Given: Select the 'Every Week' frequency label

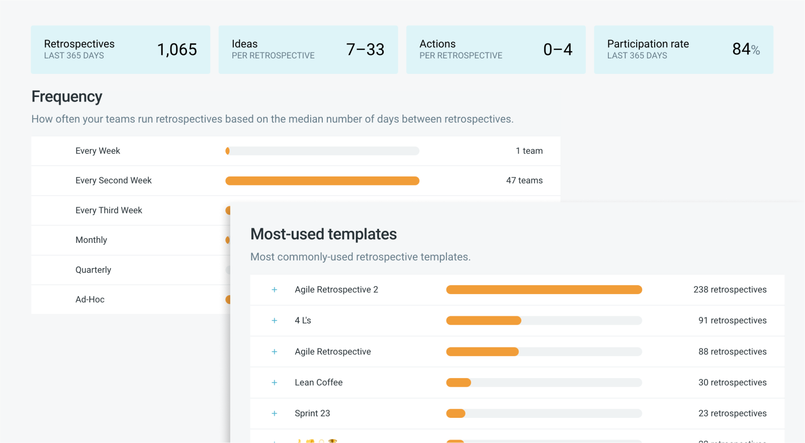Looking at the screenshot, I should coord(98,151).
